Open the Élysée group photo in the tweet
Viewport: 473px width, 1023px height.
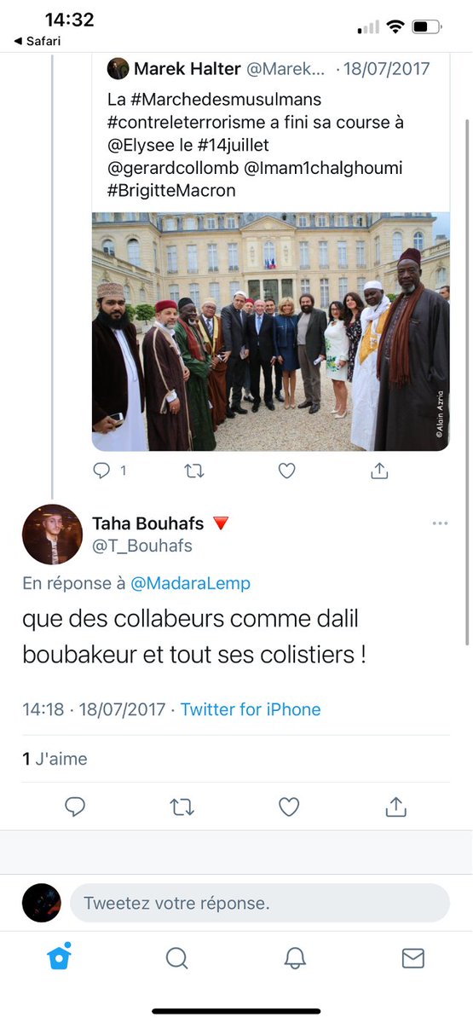pyautogui.click(x=271, y=332)
